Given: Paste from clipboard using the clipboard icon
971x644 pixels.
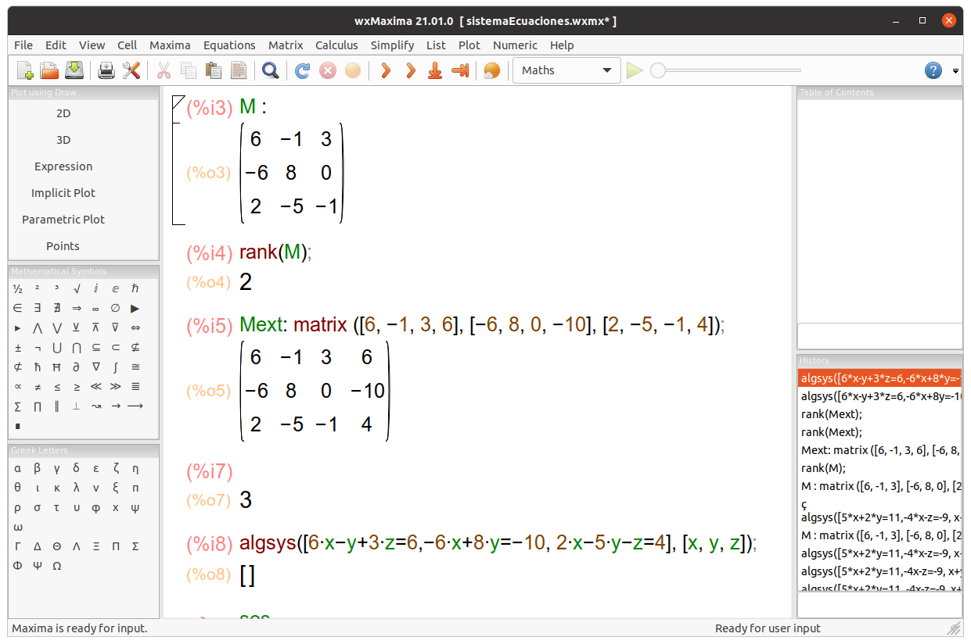Looking at the screenshot, I should point(213,70).
